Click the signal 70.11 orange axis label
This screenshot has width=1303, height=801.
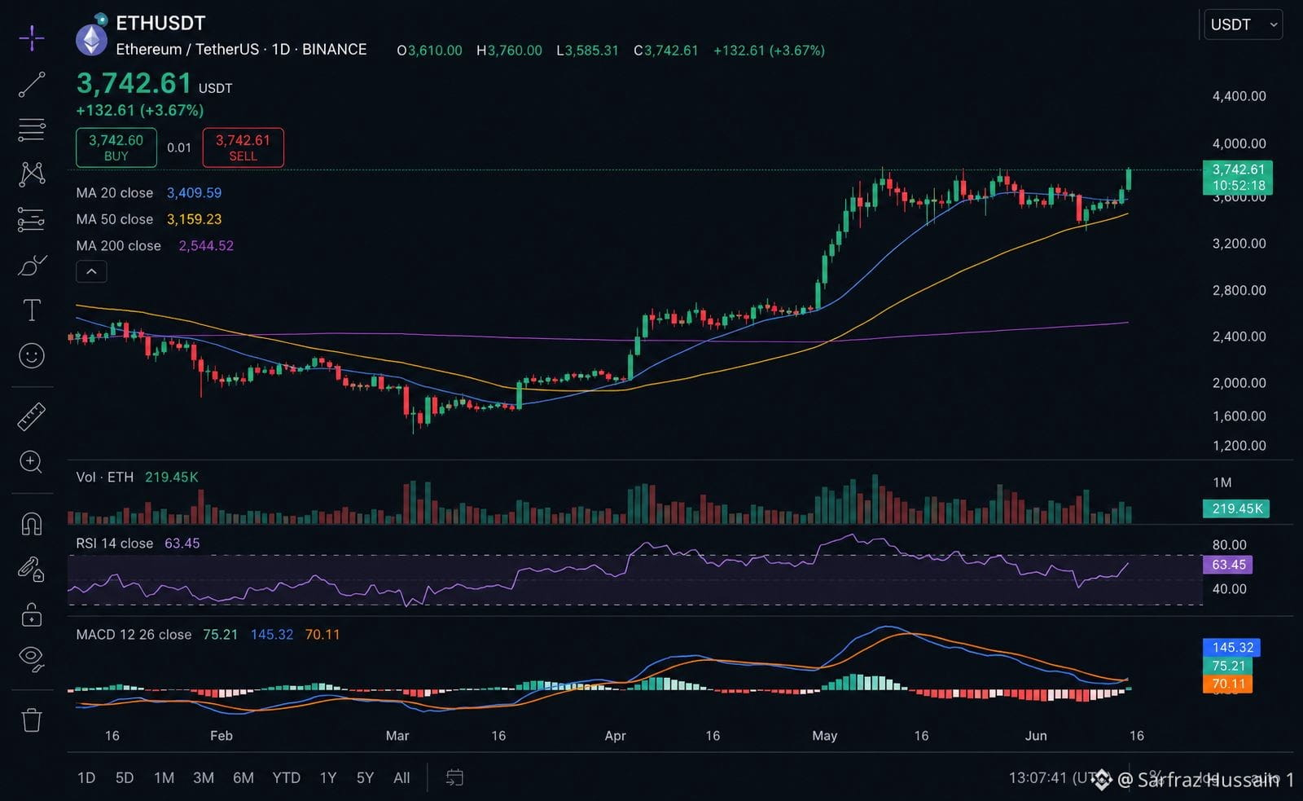pos(1228,684)
